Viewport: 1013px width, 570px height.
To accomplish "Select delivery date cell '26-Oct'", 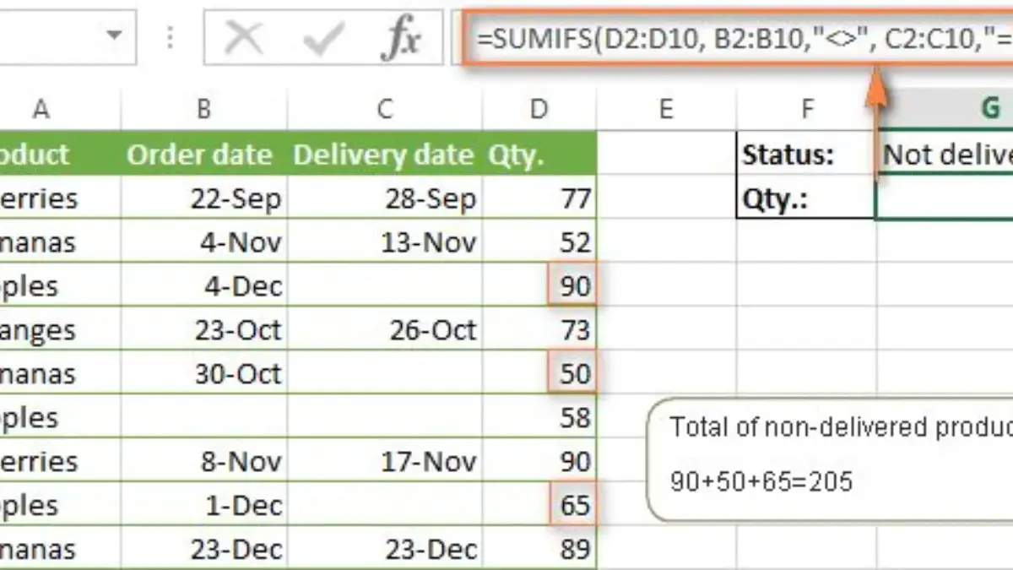I will [384, 330].
